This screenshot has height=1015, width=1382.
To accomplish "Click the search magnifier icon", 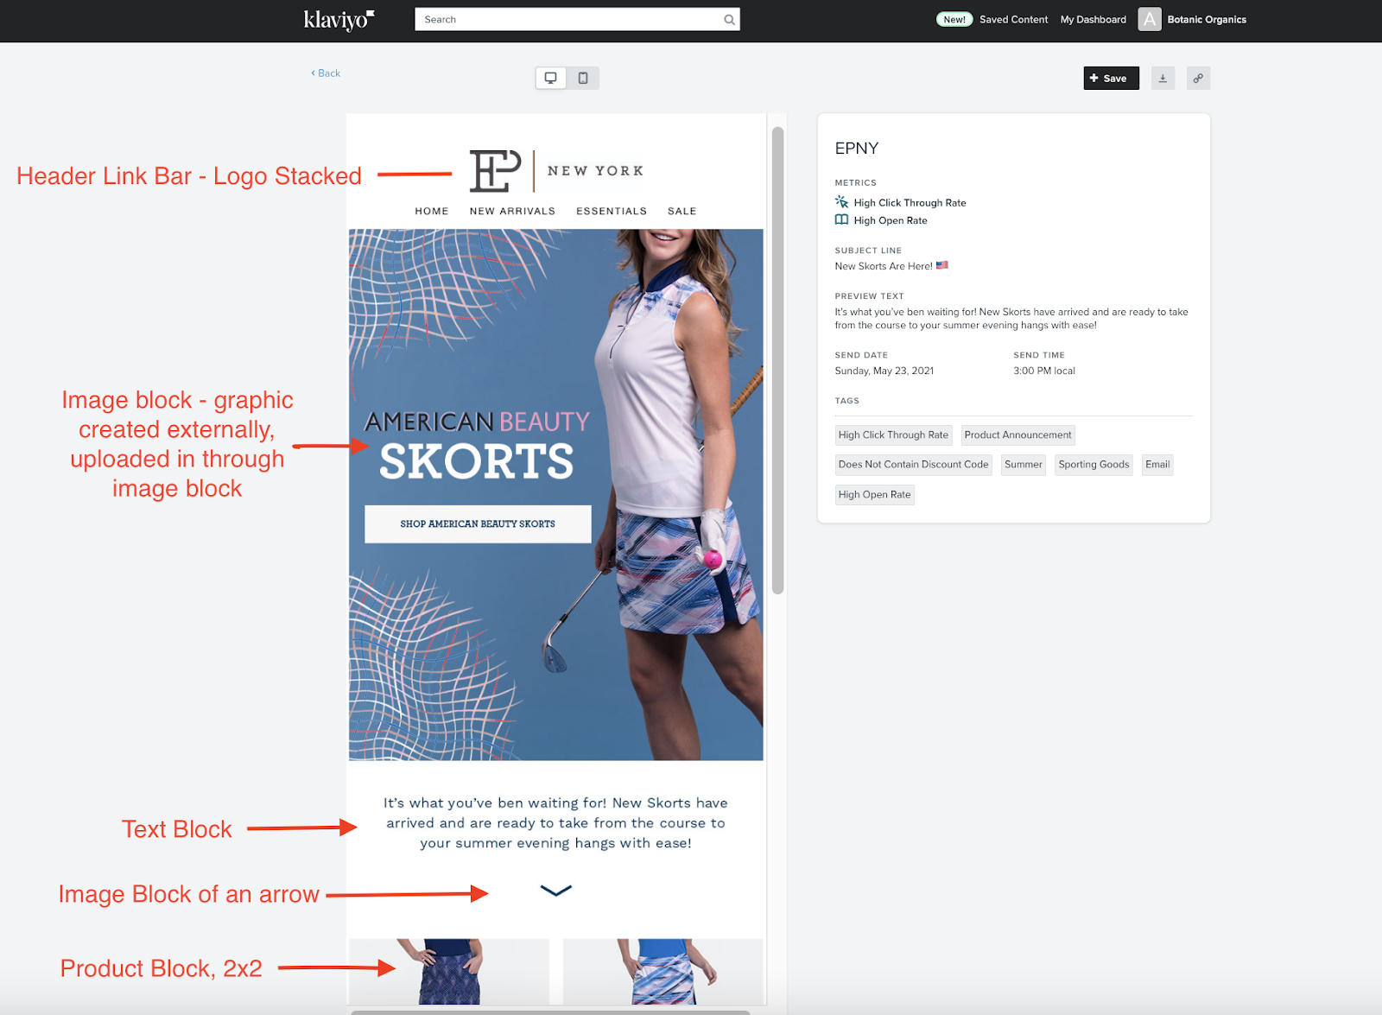I will [730, 20].
